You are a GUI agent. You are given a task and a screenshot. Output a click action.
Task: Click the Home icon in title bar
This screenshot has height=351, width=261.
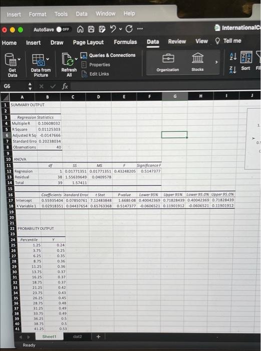[80, 29]
